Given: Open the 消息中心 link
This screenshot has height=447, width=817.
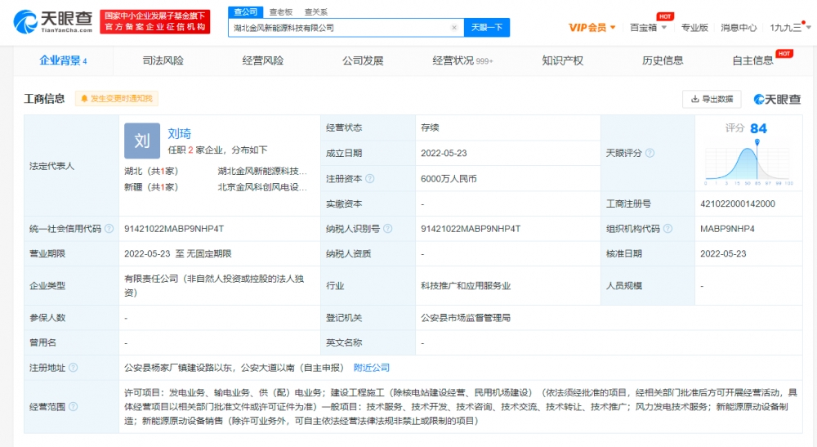Looking at the screenshot, I should [x=739, y=28].
